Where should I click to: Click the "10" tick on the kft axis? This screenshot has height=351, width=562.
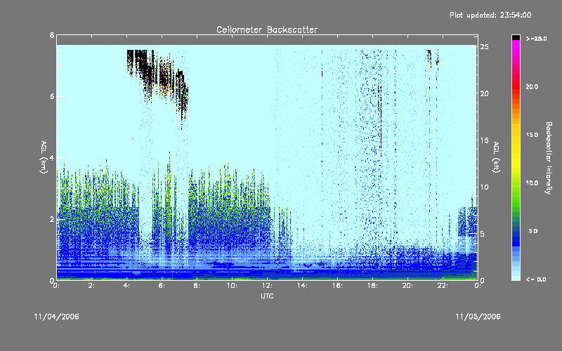click(x=484, y=187)
